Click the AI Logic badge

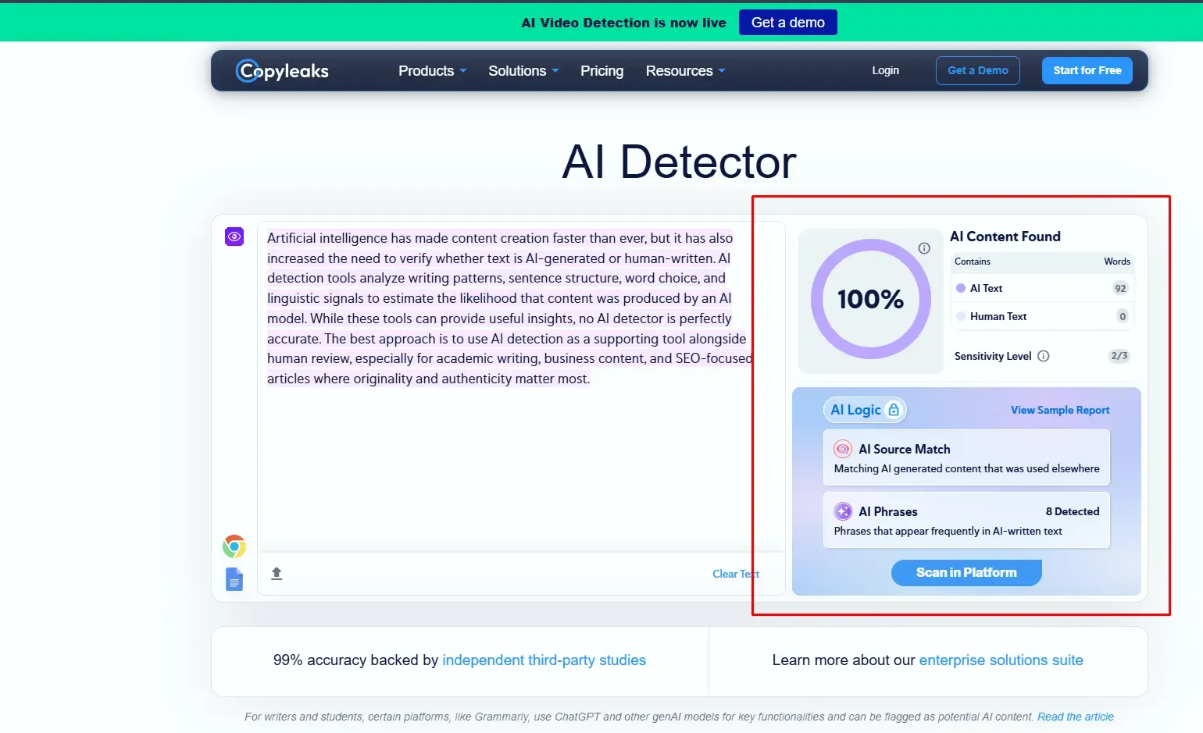point(865,410)
